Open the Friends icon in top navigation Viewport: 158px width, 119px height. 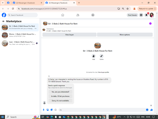(x=78, y=15)
